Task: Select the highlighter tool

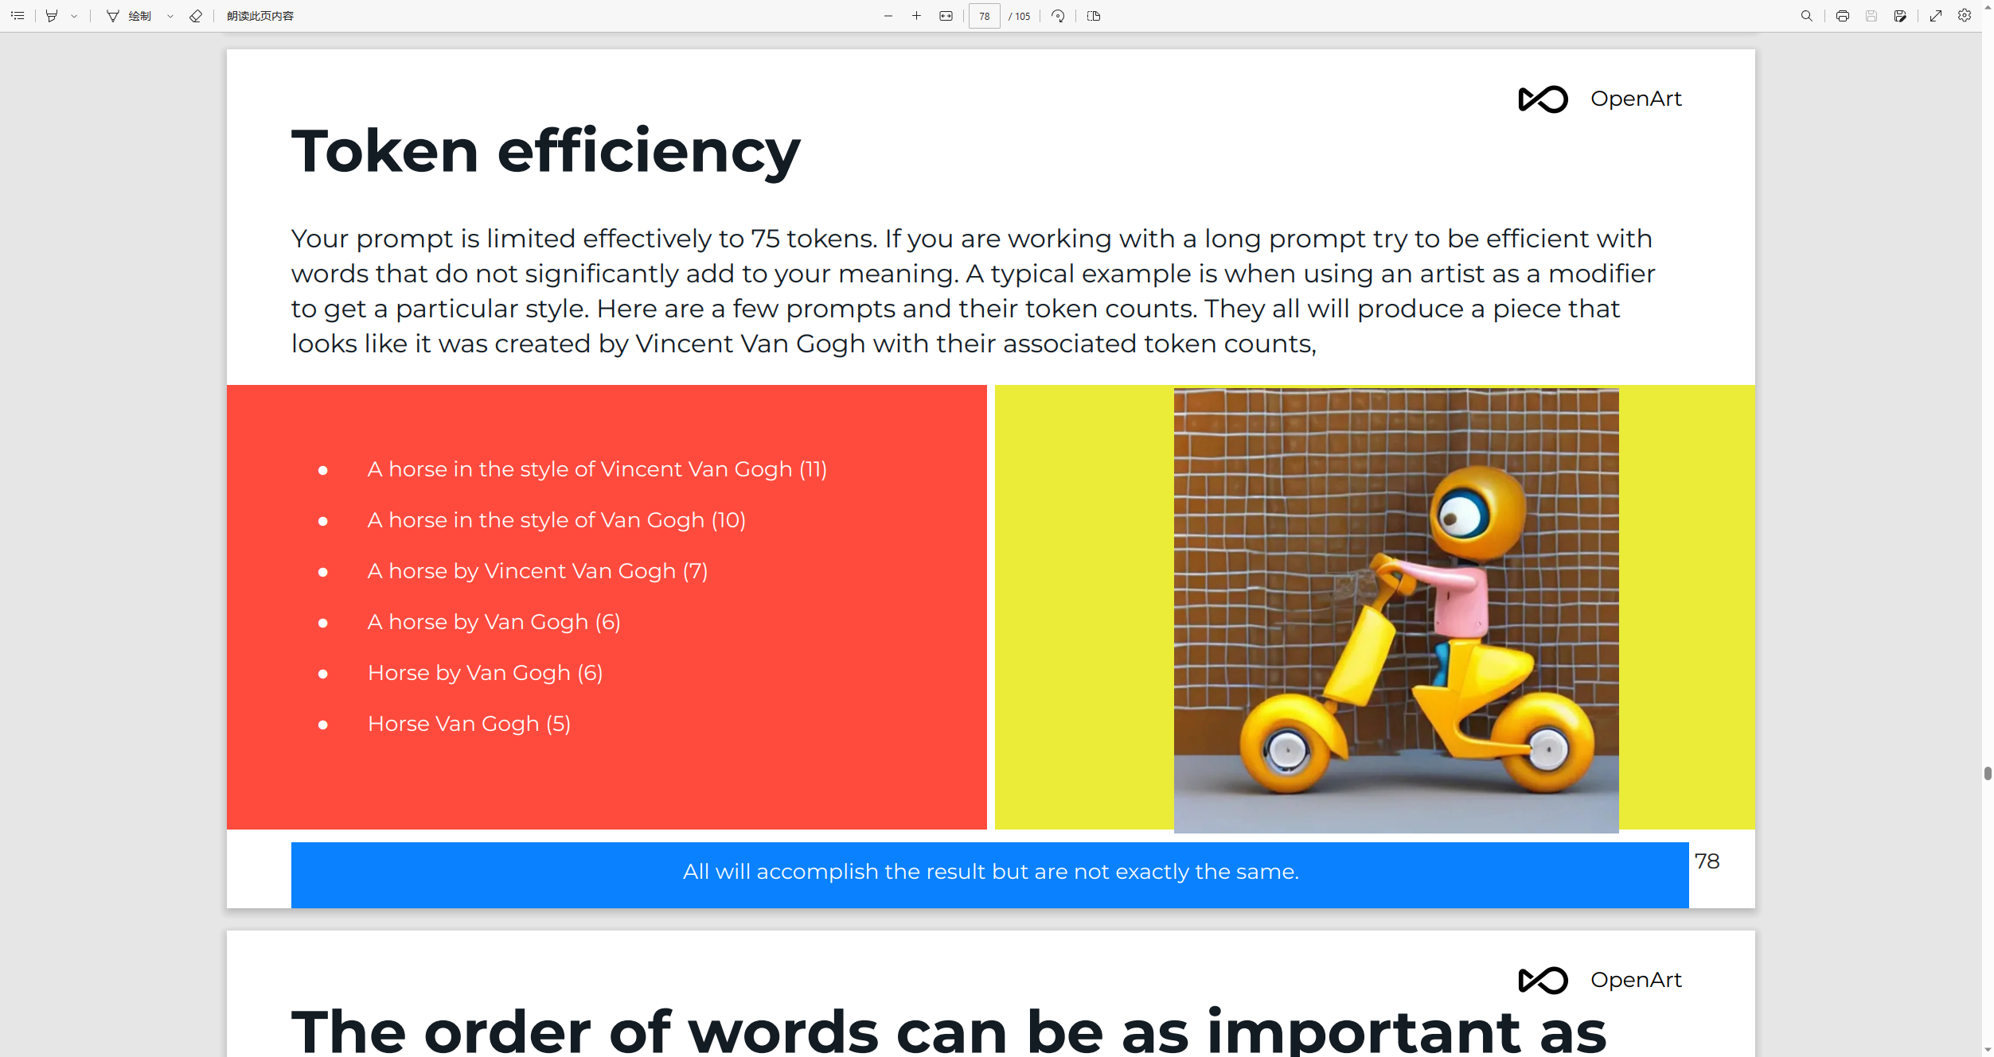Action: click(52, 16)
